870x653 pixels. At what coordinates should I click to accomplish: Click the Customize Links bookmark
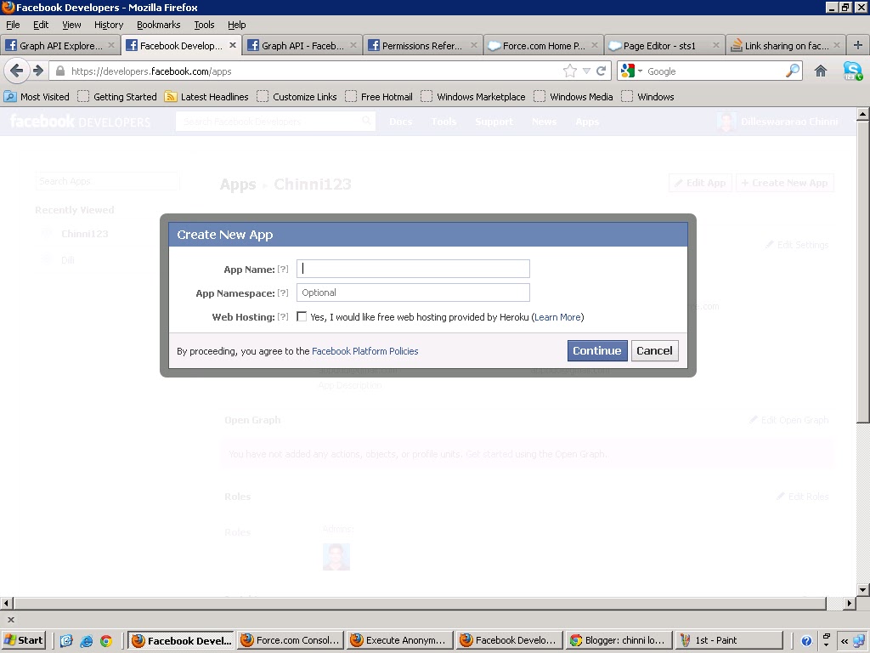[297, 97]
